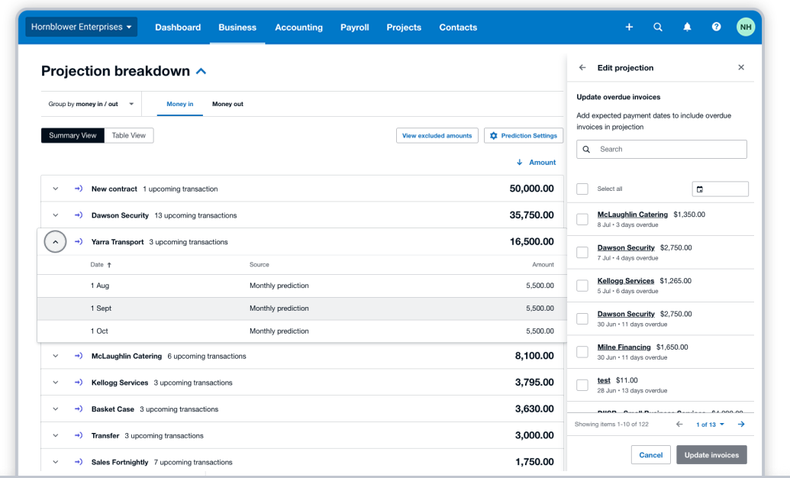This screenshot has height=478, width=790.
Task: Open the Contacts menu
Action: [458, 27]
